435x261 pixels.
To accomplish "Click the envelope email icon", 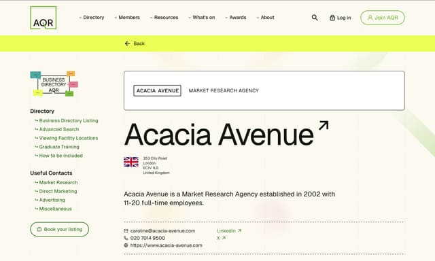I will (x=126, y=231).
